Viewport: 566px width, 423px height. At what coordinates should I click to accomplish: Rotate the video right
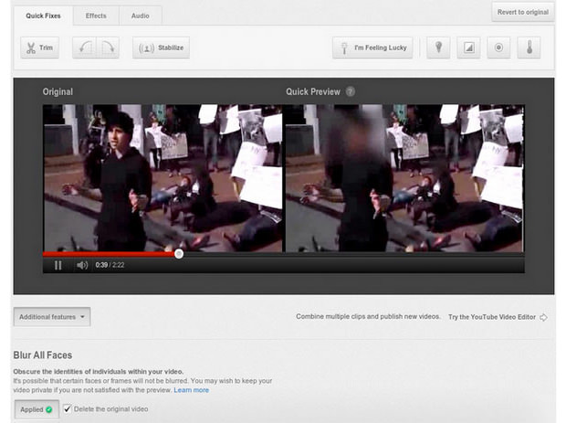(x=108, y=48)
